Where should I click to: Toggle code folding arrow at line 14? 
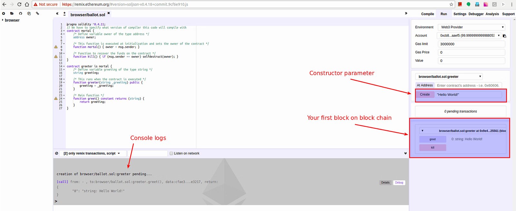tap(64, 66)
